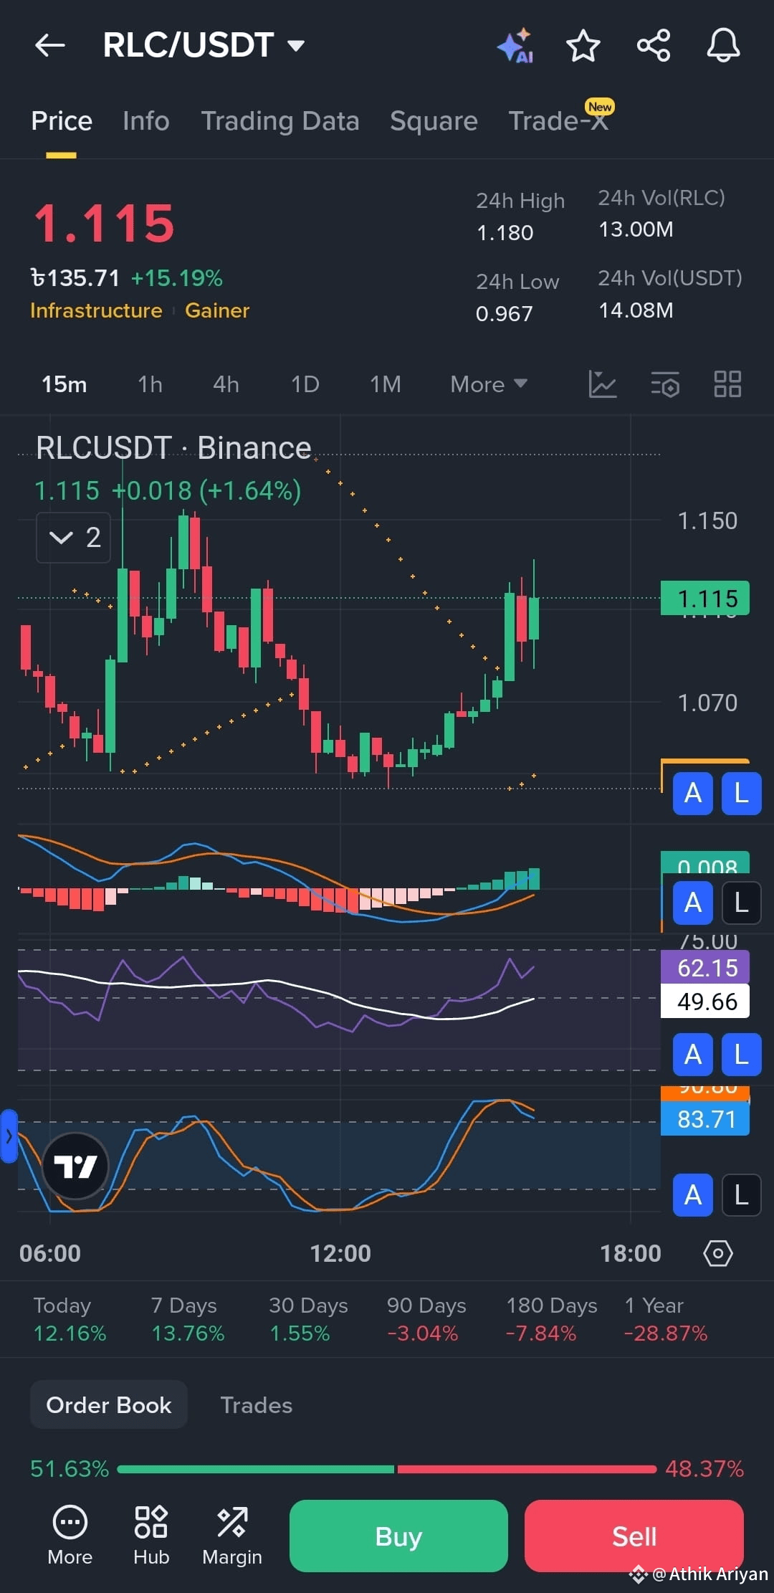Go back using the arrow icon

(50, 46)
